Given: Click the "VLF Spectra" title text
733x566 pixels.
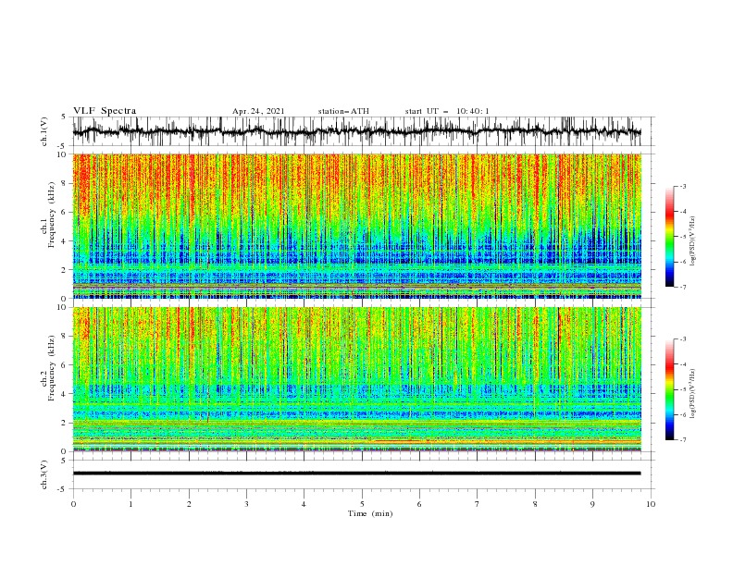Looking at the screenshot, I should (105, 111).
